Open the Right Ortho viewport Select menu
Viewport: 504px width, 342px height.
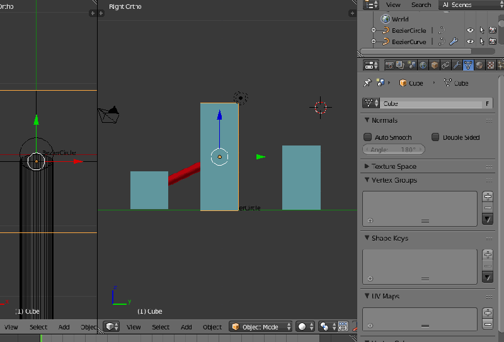point(161,327)
